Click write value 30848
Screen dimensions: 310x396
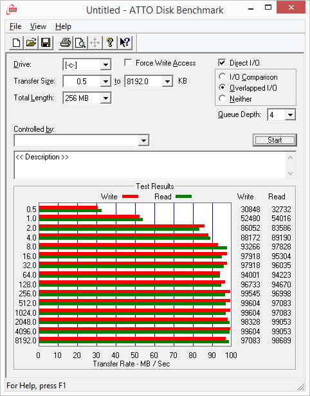pos(250,209)
